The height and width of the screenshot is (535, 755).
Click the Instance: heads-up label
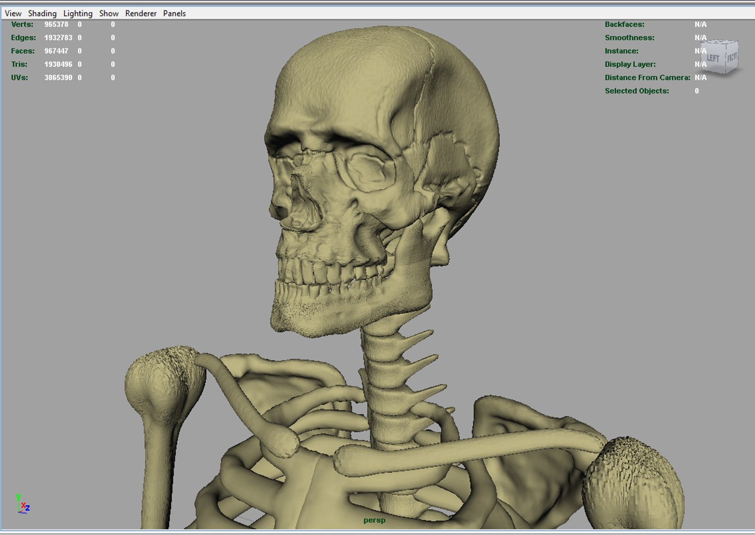coord(621,51)
